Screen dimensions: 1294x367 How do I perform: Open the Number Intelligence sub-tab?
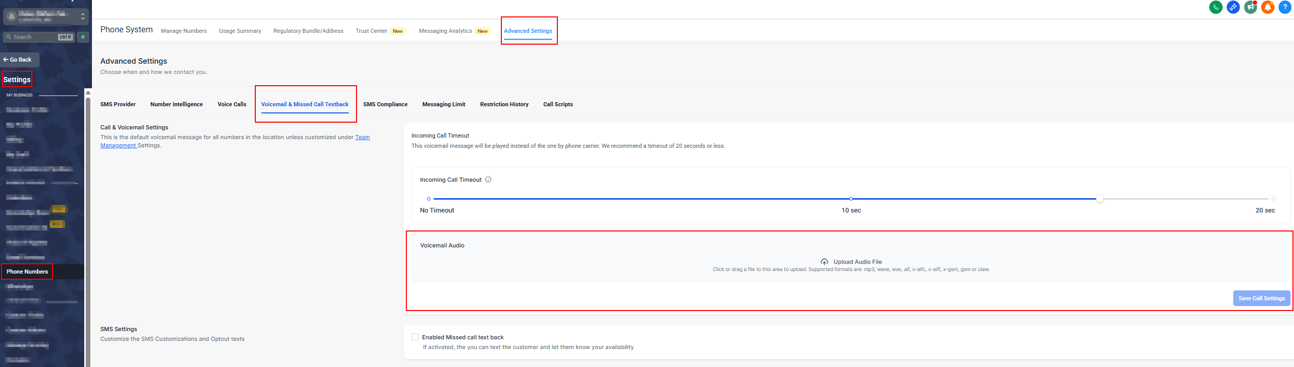[177, 104]
